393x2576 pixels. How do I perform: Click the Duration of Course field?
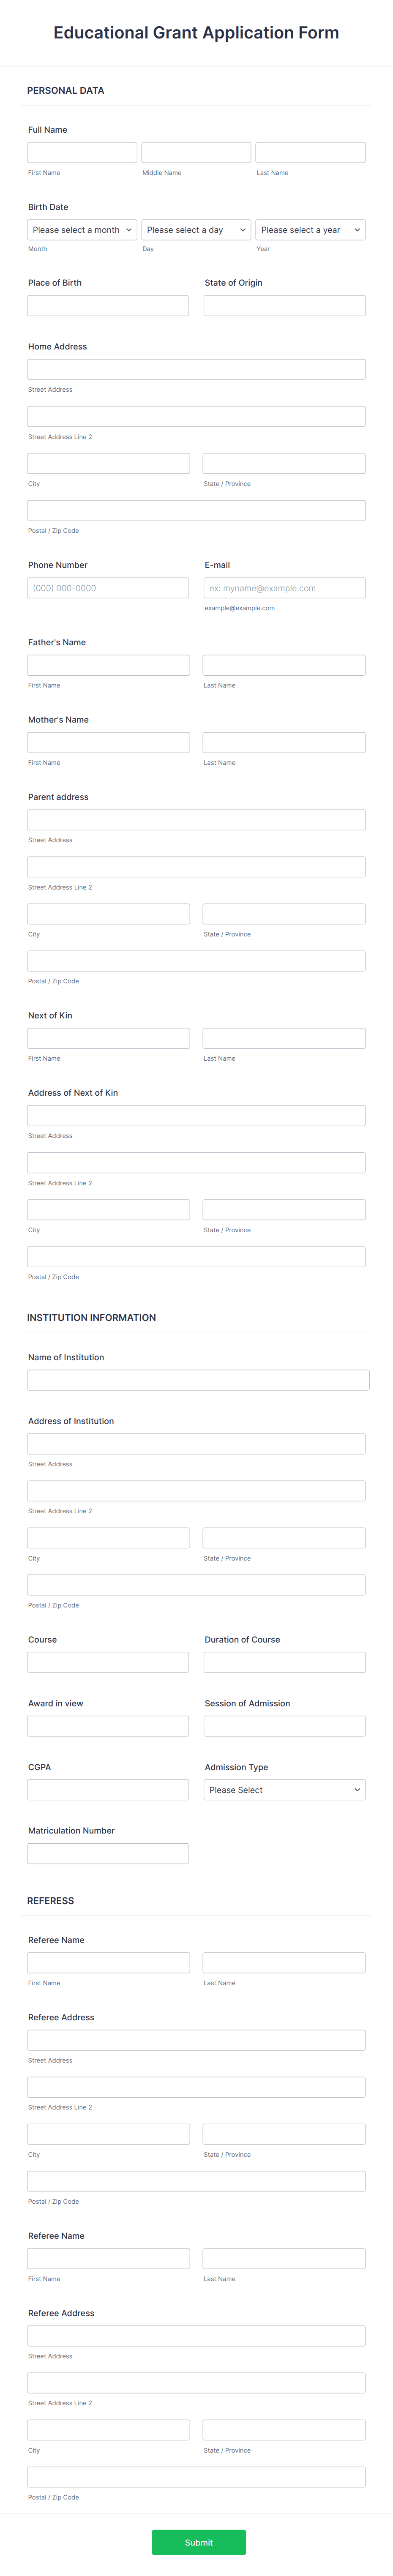pos(284,1662)
